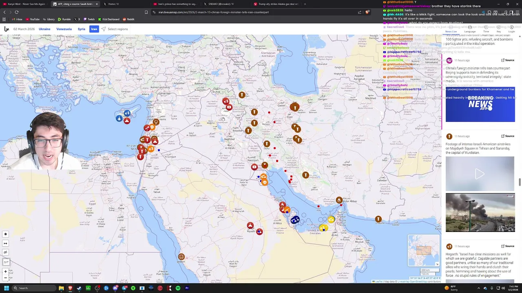This screenshot has width=522, height=293.
Task: Click the overview minimap
Action: click(x=424, y=250)
